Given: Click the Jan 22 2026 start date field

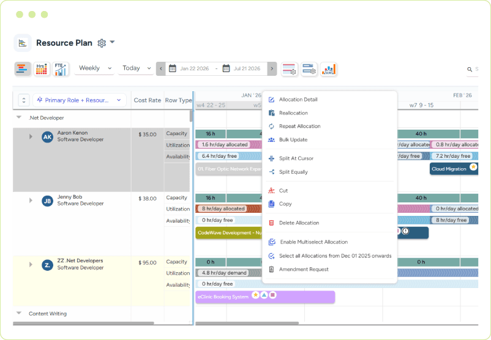Looking at the screenshot, I should [x=194, y=68].
